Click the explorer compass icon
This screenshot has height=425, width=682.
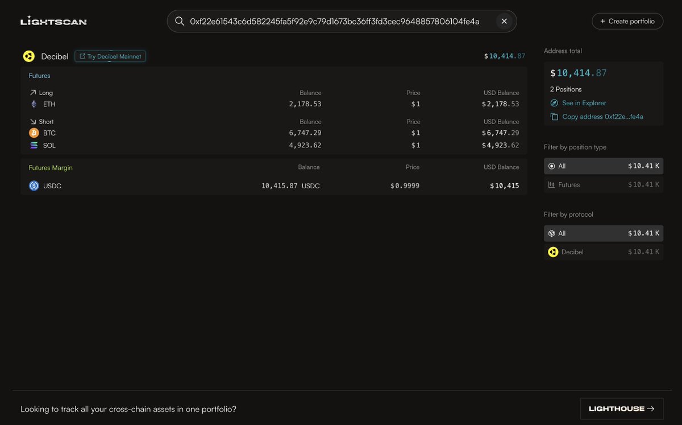[554, 103]
